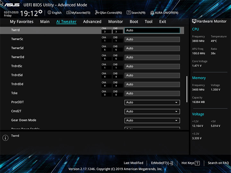Open the Boot tab
Screen dimensions: 231x173
point(134,22)
